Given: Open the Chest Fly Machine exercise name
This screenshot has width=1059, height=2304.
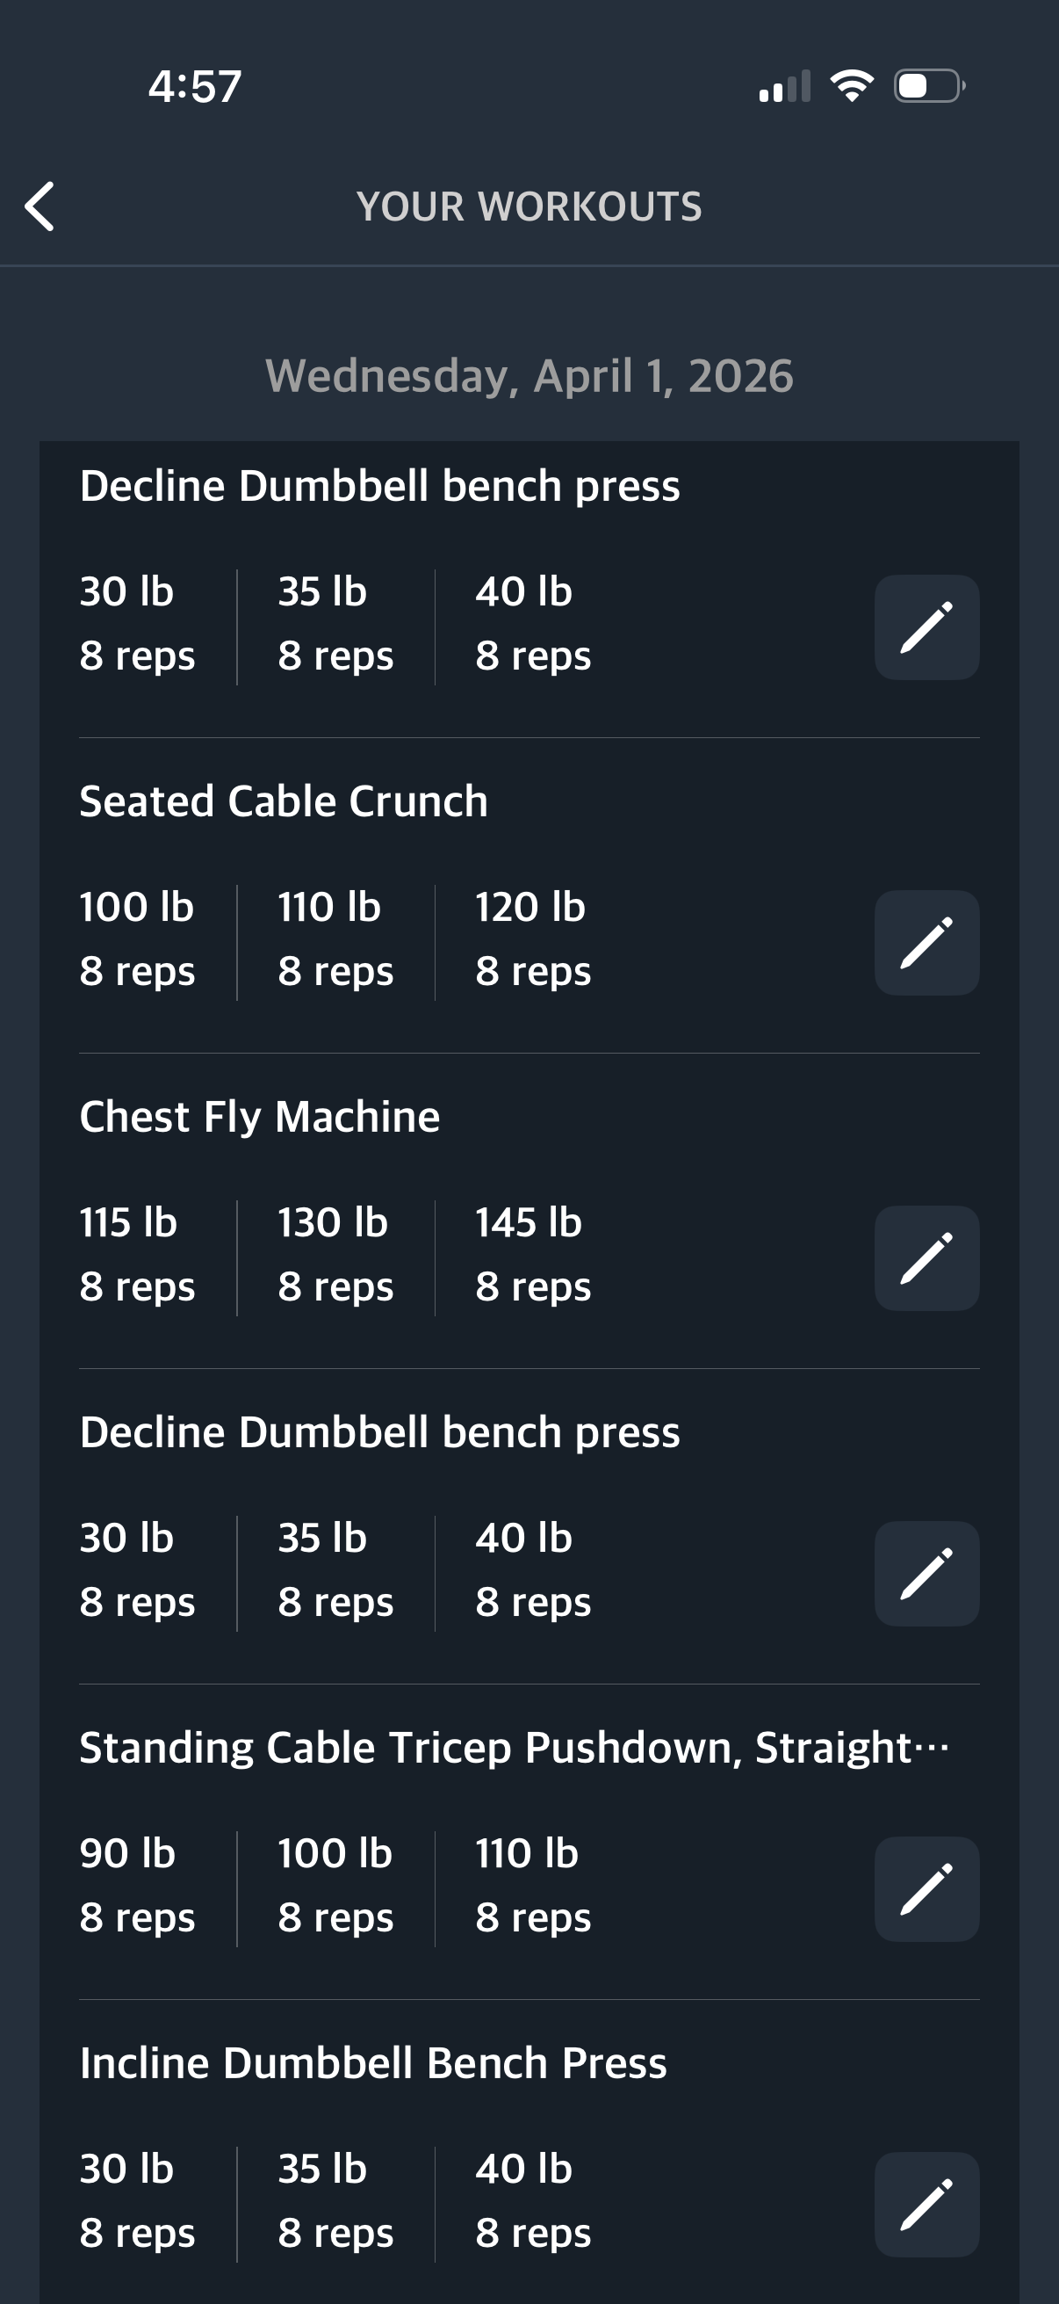Looking at the screenshot, I should click(x=259, y=1117).
